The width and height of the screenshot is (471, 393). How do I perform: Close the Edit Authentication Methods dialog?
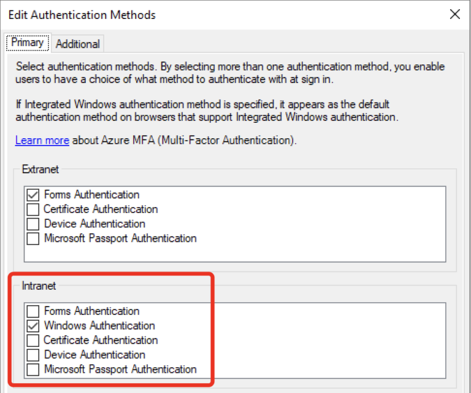(455, 14)
